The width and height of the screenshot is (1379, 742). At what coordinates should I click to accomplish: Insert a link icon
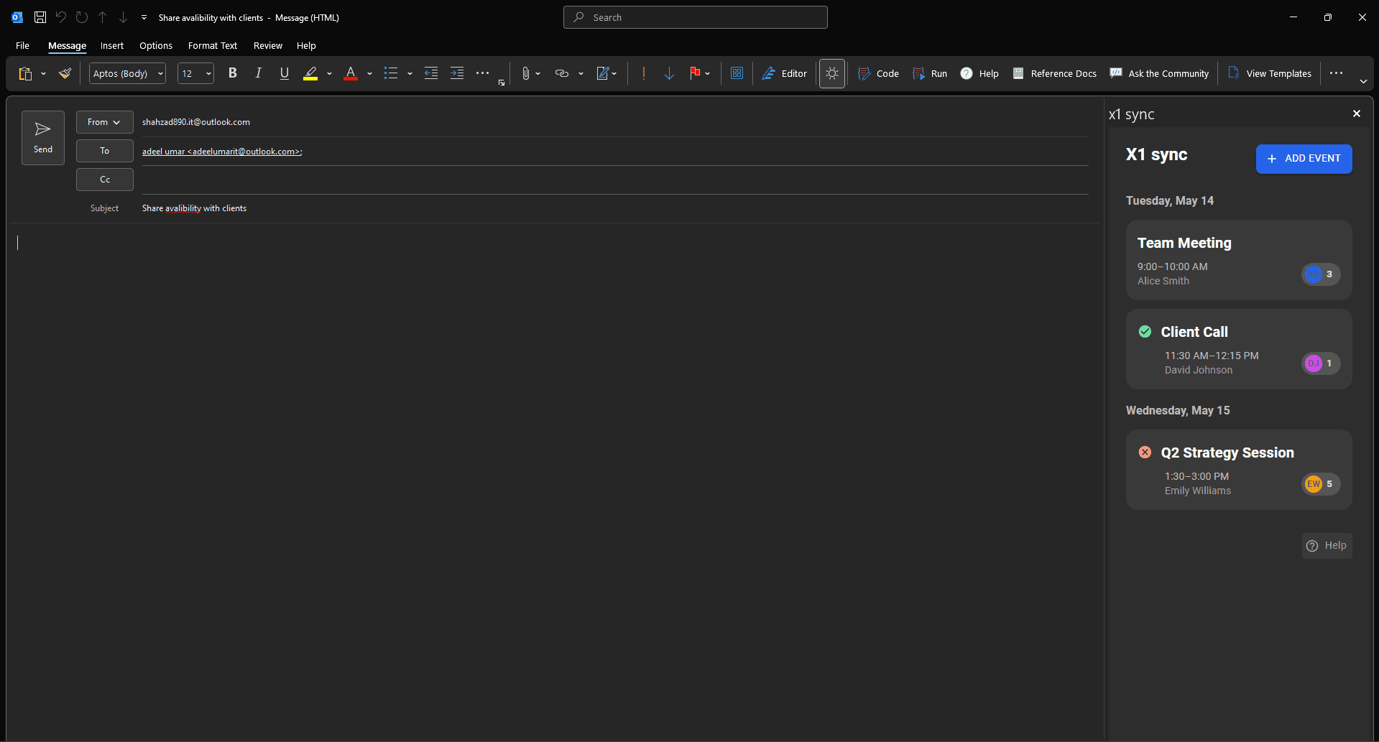click(562, 73)
